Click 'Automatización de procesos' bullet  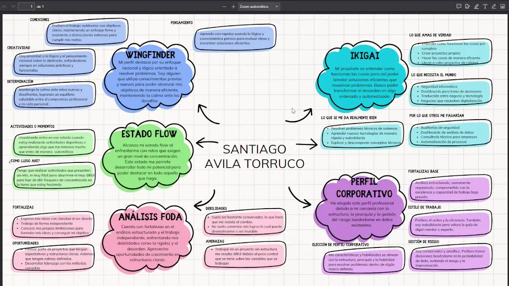pyautogui.click(x=443, y=142)
